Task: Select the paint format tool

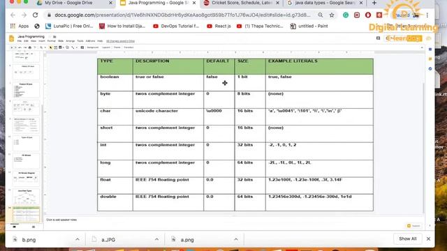Action: coord(35,47)
